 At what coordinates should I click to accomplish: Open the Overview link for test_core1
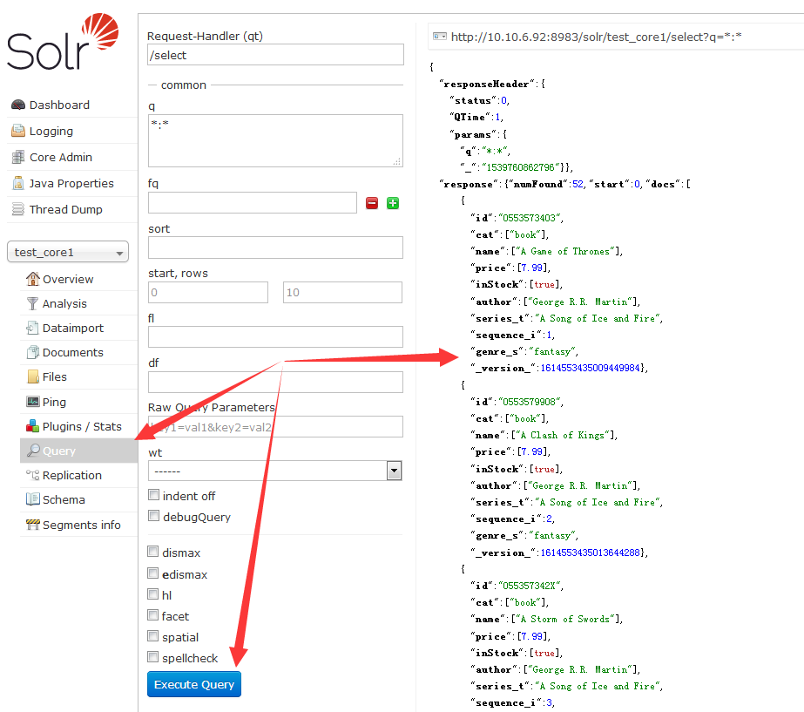click(68, 279)
